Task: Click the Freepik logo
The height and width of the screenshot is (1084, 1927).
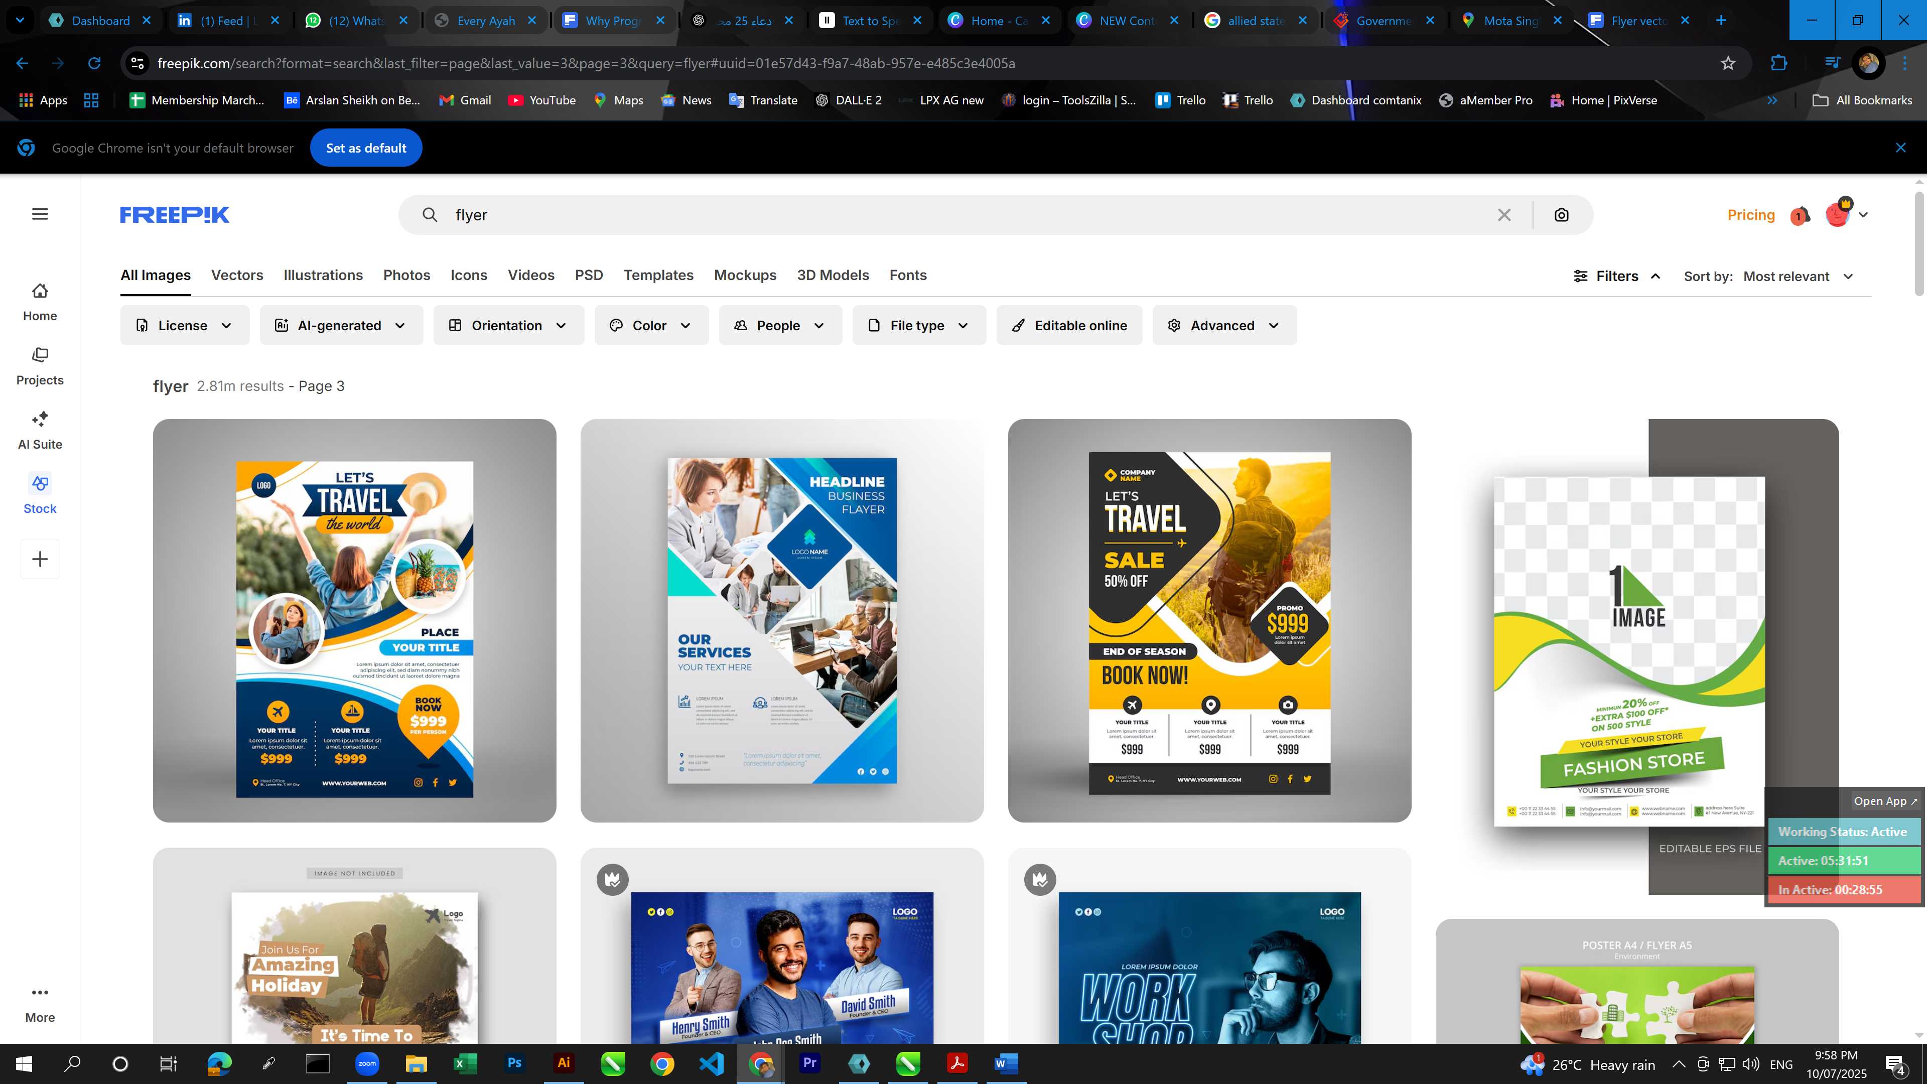Action: pyautogui.click(x=175, y=215)
